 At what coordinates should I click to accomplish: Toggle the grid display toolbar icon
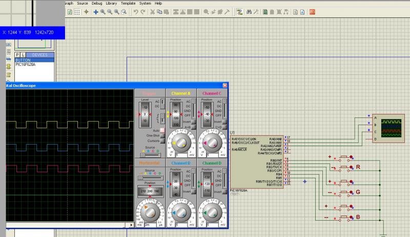click(77, 12)
